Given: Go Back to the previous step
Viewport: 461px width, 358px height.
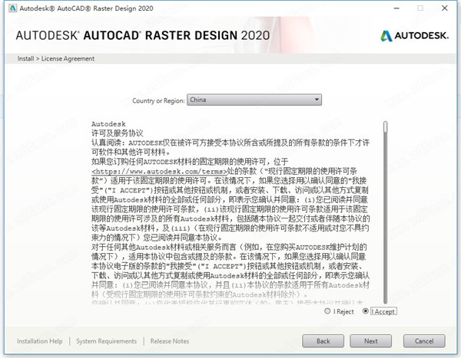Looking at the screenshot, I should 323,341.
